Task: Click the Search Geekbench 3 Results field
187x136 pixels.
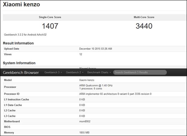Action: point(140,72)
